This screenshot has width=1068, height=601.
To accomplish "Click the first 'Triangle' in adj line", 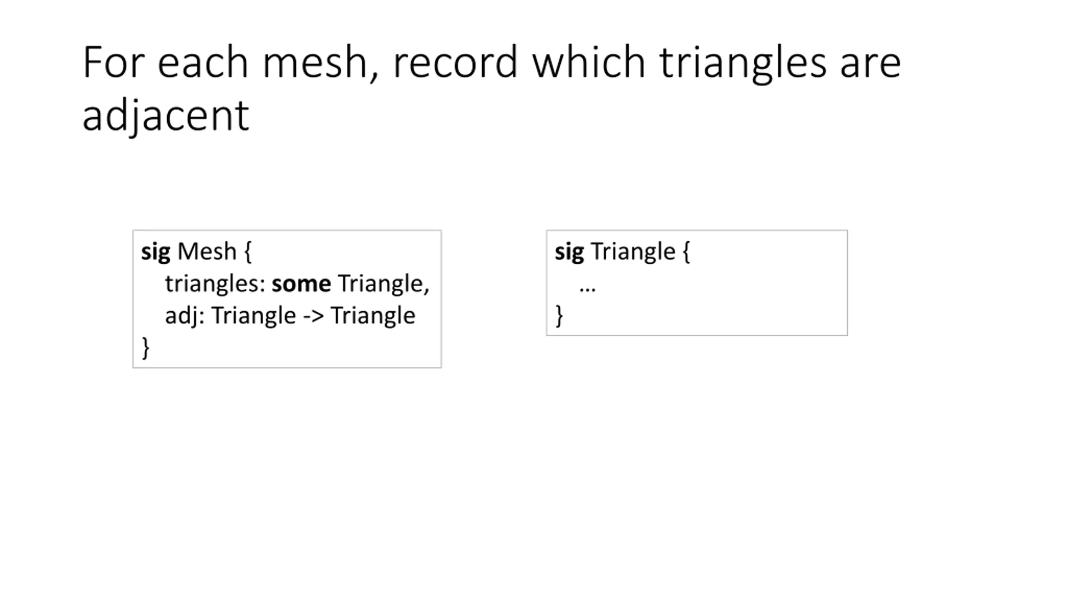I will [x=254, y=316].
